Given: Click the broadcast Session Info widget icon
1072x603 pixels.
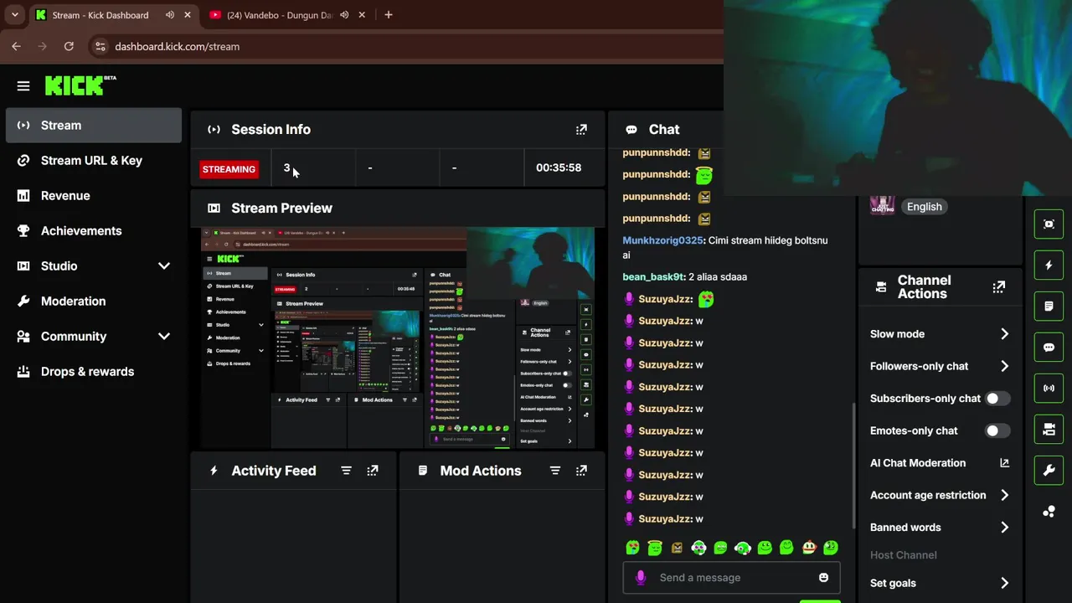Looking at the screenshot, I should coord(1049,389).
